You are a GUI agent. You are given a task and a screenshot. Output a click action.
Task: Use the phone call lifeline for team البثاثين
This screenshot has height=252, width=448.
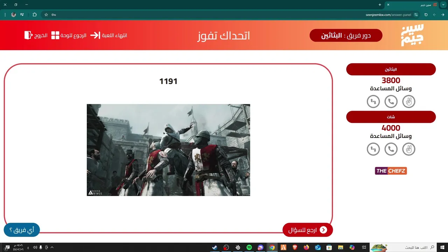pyautogui.click(x=391, y=101)
